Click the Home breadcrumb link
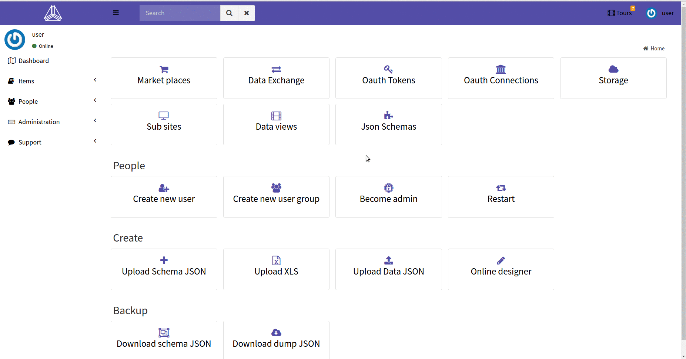Screen dimensions: 686x359 pyautogui.click(x=654, y=49)
